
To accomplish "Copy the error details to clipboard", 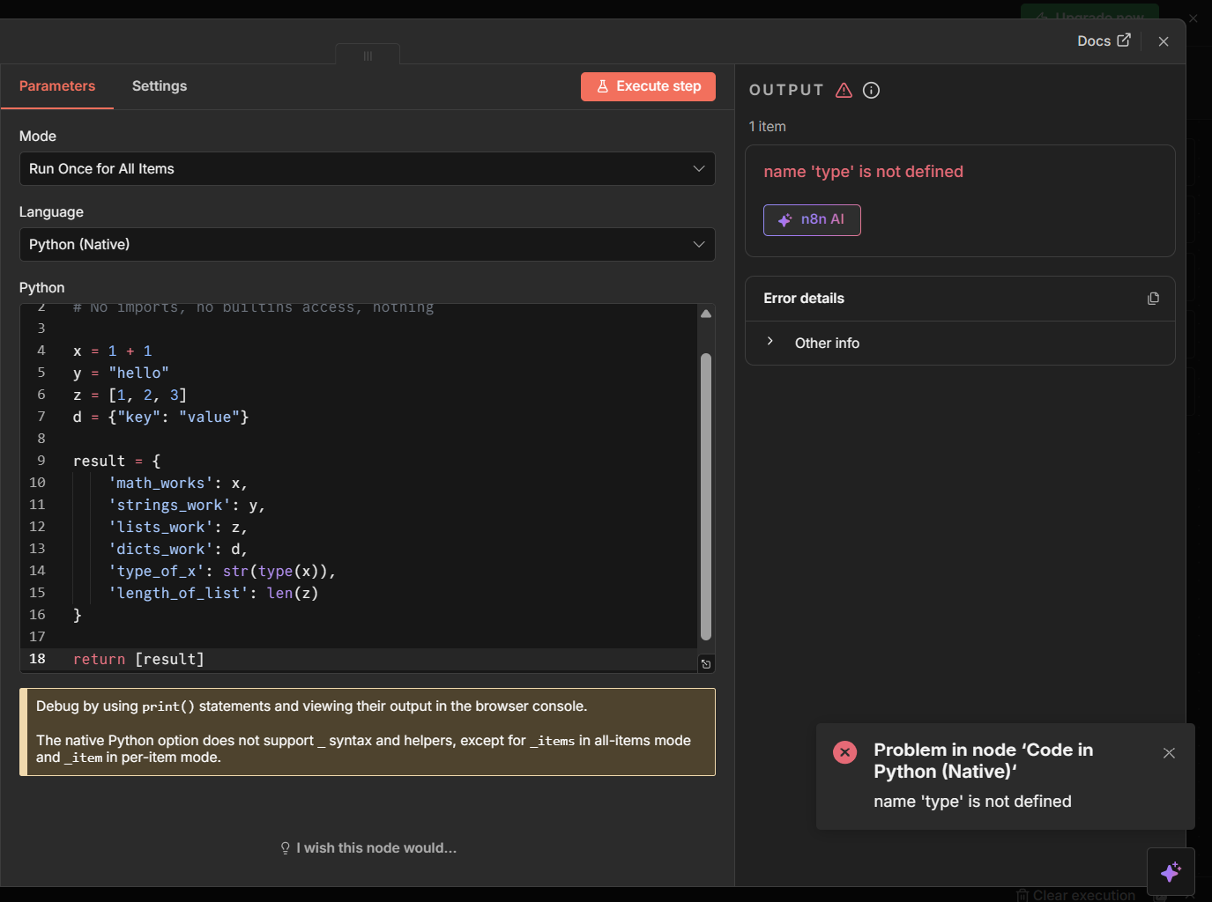I will coord(1153,298).
